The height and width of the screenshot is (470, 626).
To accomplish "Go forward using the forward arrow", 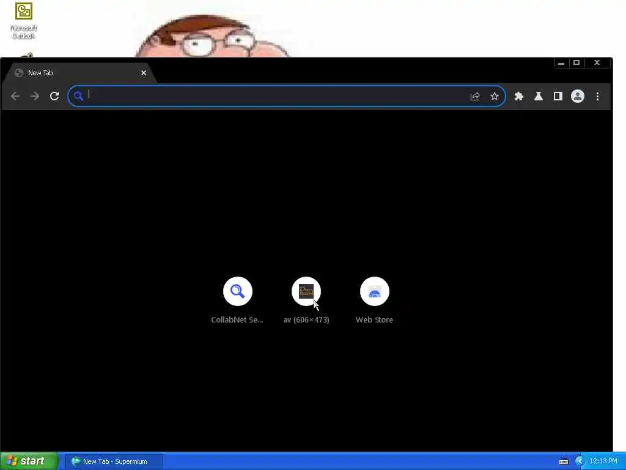I will 35,96.
